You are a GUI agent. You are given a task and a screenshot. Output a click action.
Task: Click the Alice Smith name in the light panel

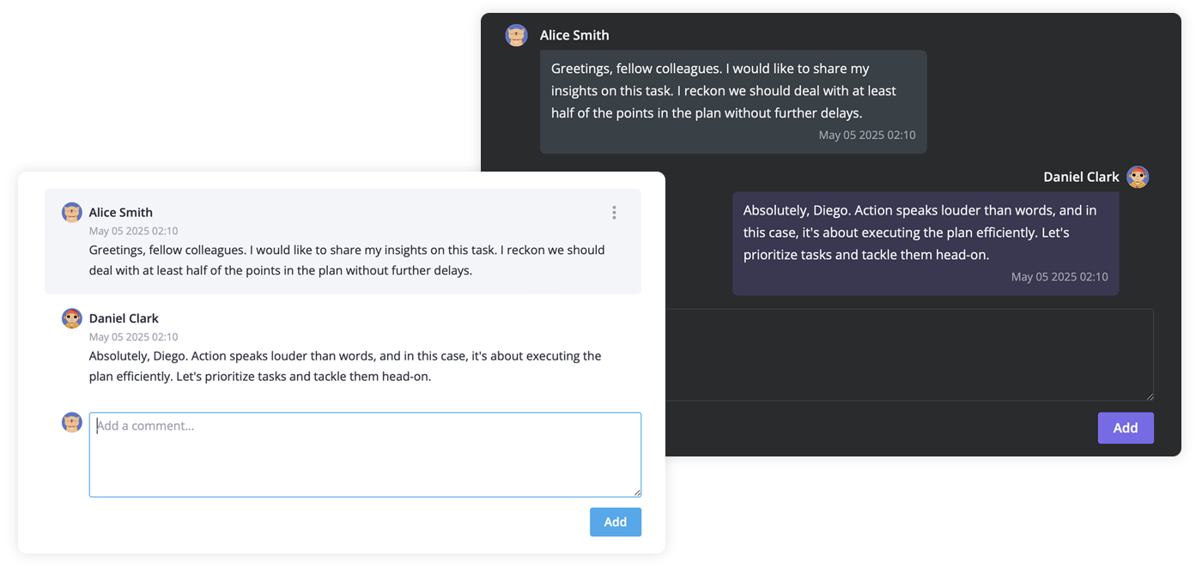[x=121, y=212]
